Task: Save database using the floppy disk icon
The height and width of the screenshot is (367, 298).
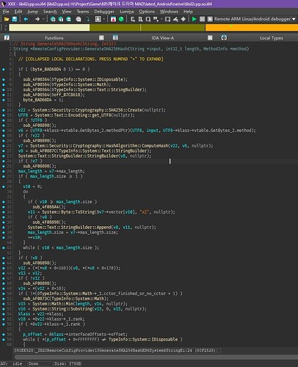Action: pos(15,19)
